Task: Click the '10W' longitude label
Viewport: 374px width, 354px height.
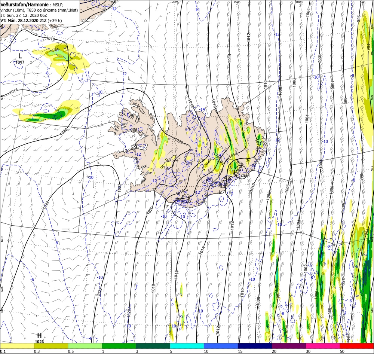Action: [x=298, y=2]
